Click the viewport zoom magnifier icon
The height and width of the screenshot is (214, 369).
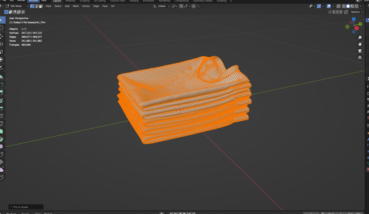pos(360,37)
